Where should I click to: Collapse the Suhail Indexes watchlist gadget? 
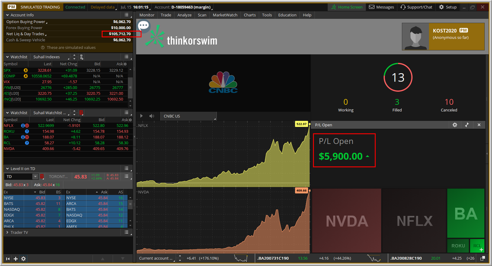7,57
